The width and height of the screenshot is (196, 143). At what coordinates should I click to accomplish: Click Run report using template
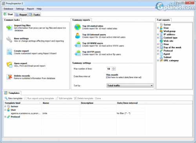click(39, 98)
